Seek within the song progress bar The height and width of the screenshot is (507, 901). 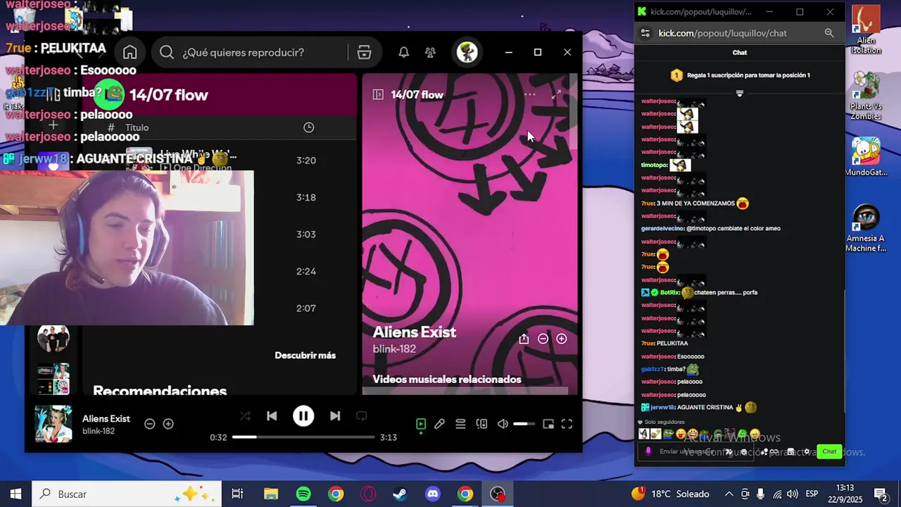click(303, 437)
